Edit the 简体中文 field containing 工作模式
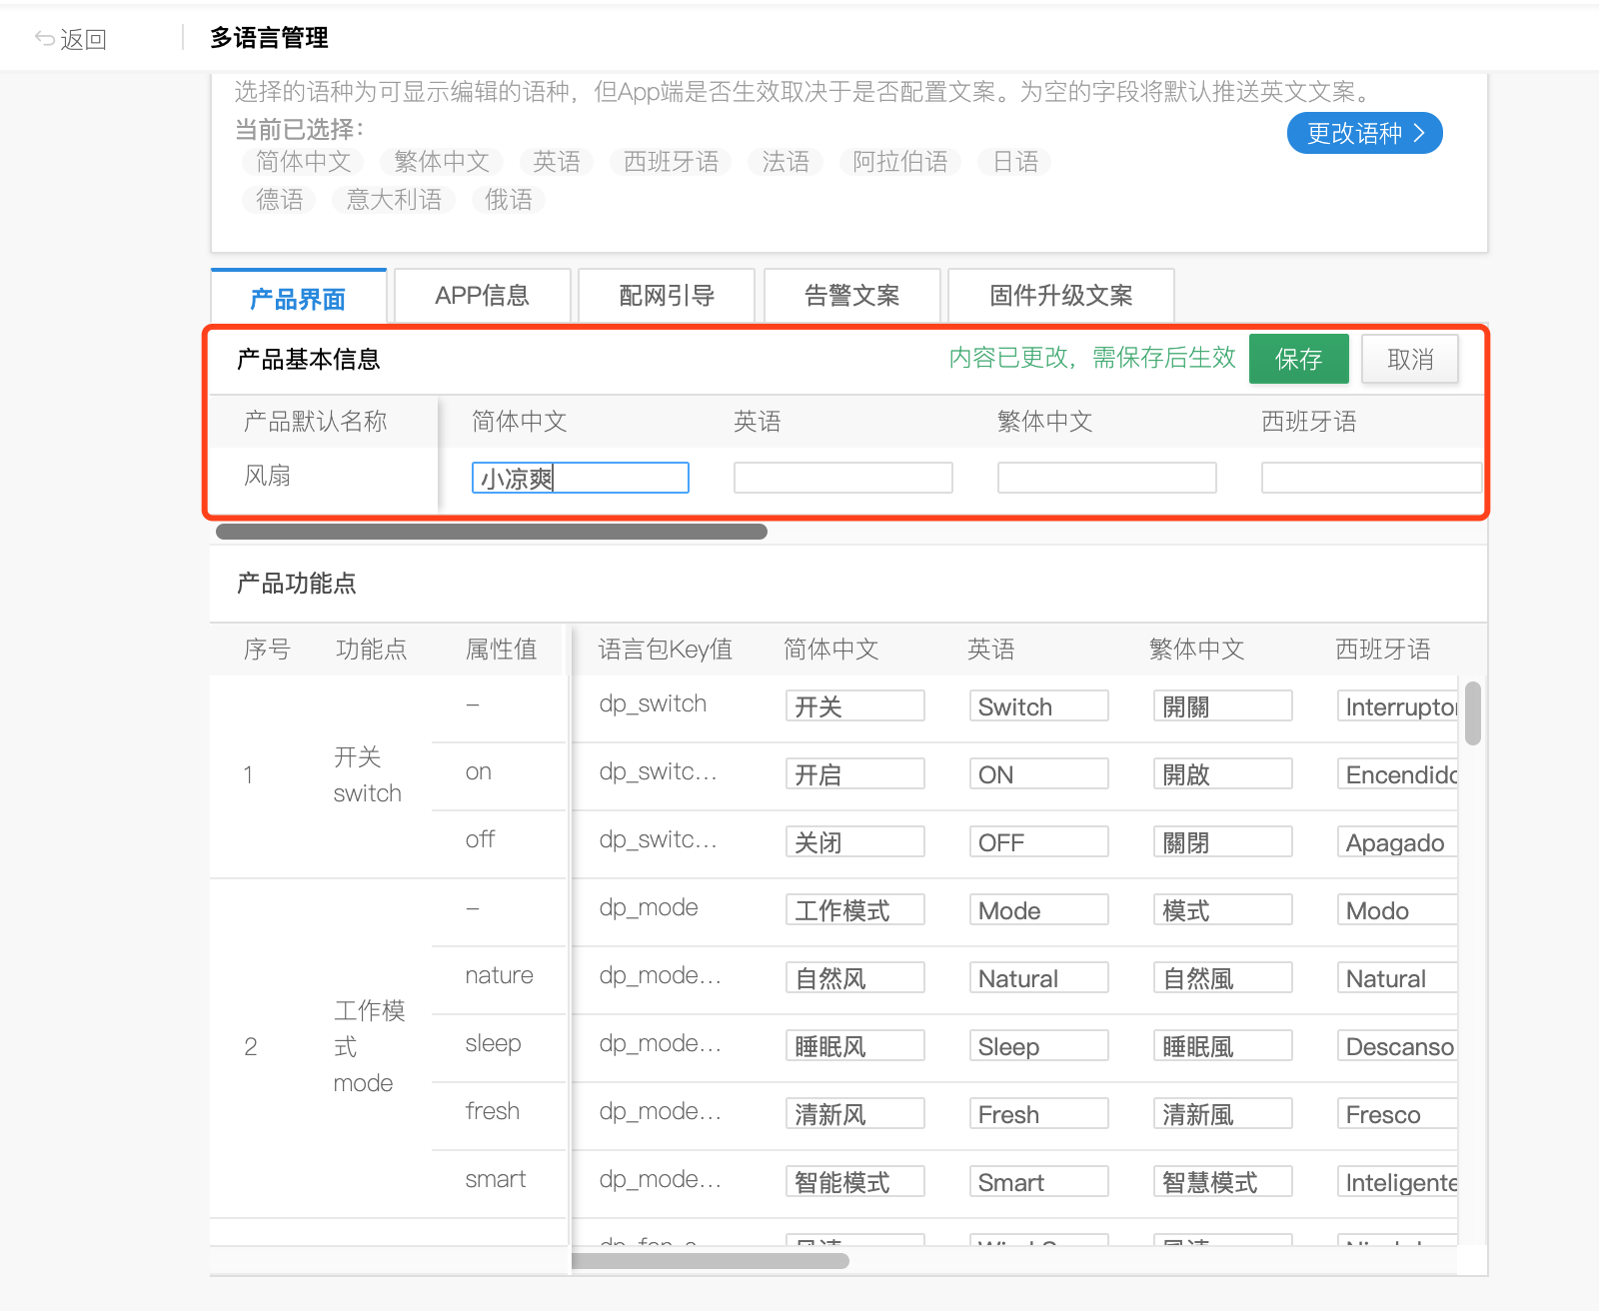 (855, 909)
